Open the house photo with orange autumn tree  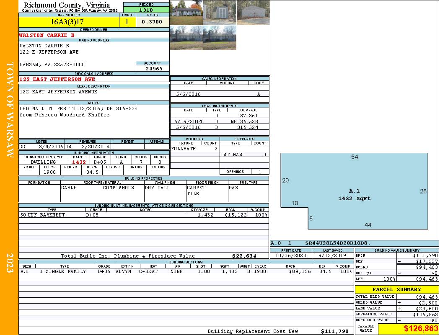point(186,13)
